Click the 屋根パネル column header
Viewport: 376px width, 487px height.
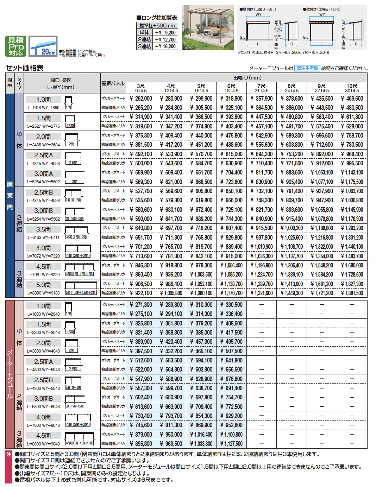113,83
